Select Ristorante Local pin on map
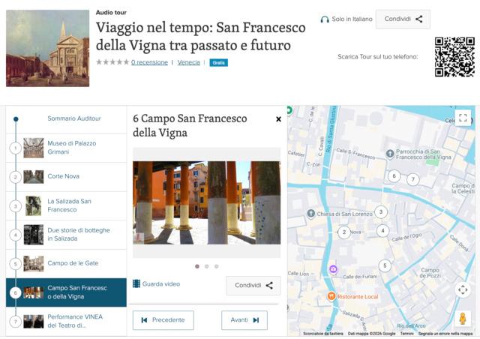The height and width of the screenshot is (339, 480). pyautogui.click(x=331, y=297)
